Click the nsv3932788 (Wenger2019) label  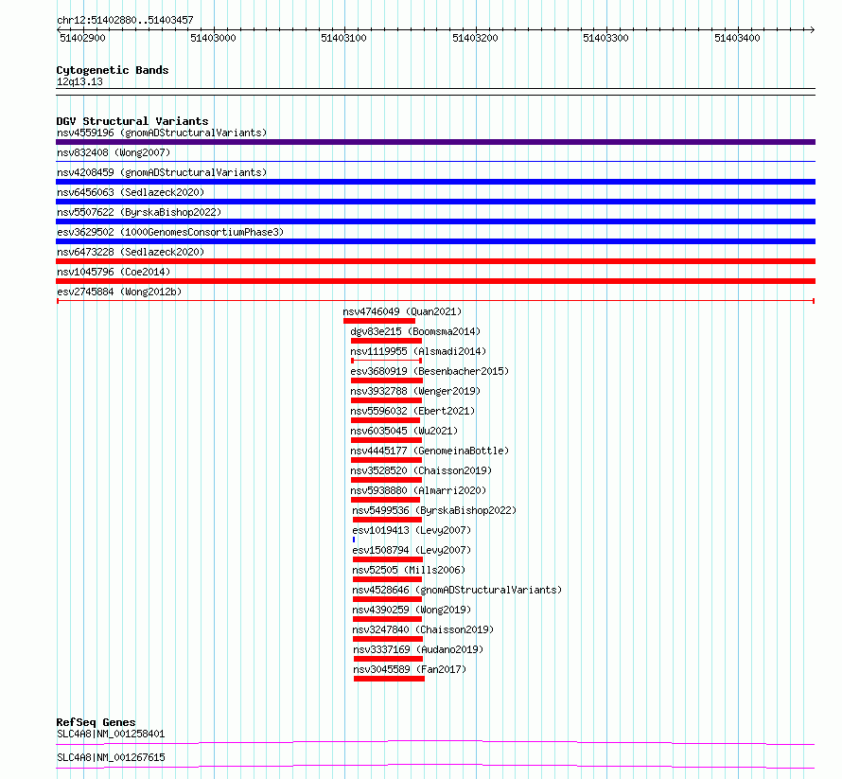[415, 391]
